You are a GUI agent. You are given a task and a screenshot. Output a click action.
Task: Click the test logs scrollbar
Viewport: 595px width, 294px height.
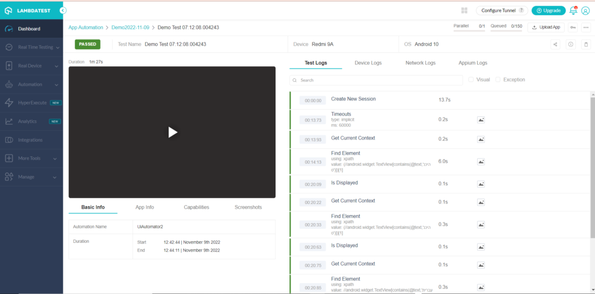[x=592, y=167]
